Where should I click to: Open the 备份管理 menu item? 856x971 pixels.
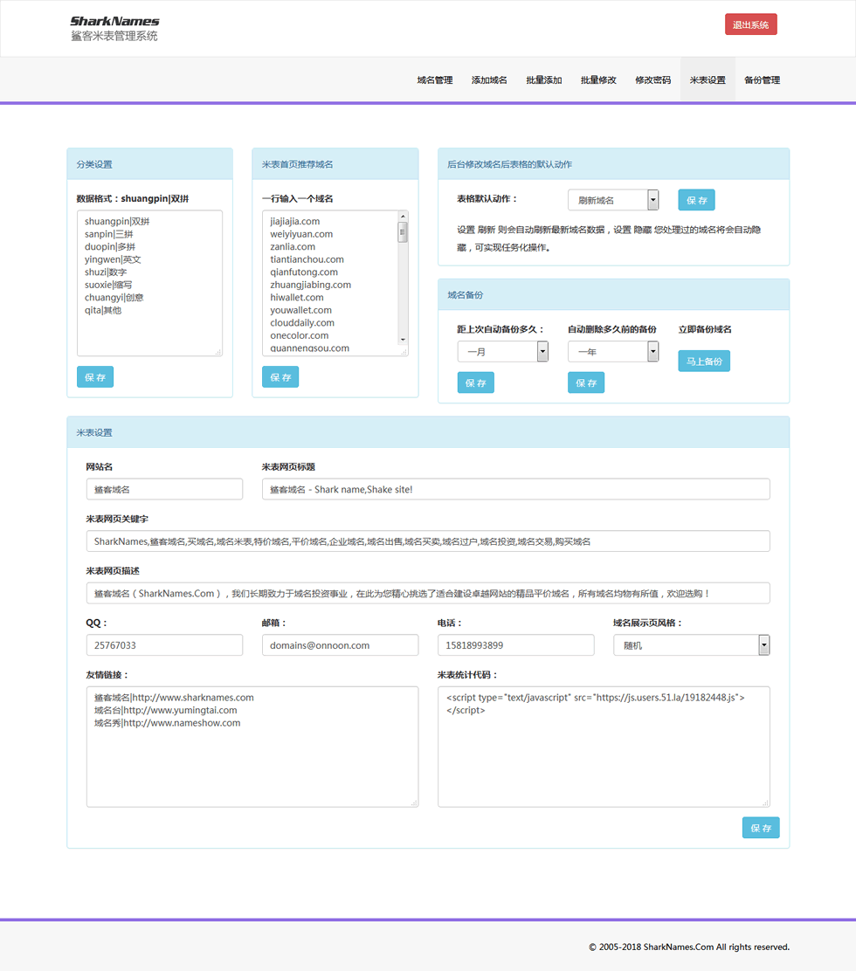pyautogui.click(x=762, y=79)
